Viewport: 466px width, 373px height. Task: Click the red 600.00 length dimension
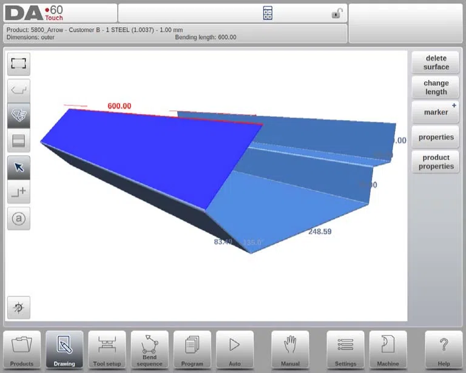click(x=119, y=106)
